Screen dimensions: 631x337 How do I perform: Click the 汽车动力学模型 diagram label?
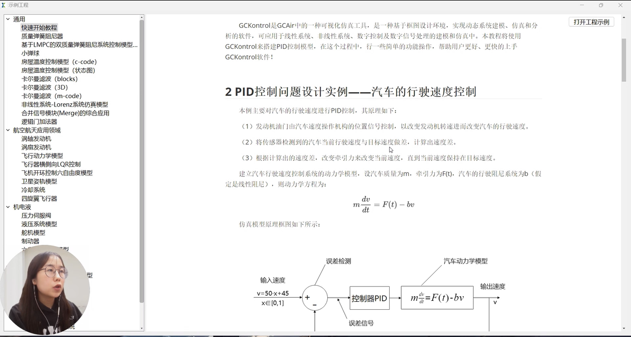click(465, 261)
